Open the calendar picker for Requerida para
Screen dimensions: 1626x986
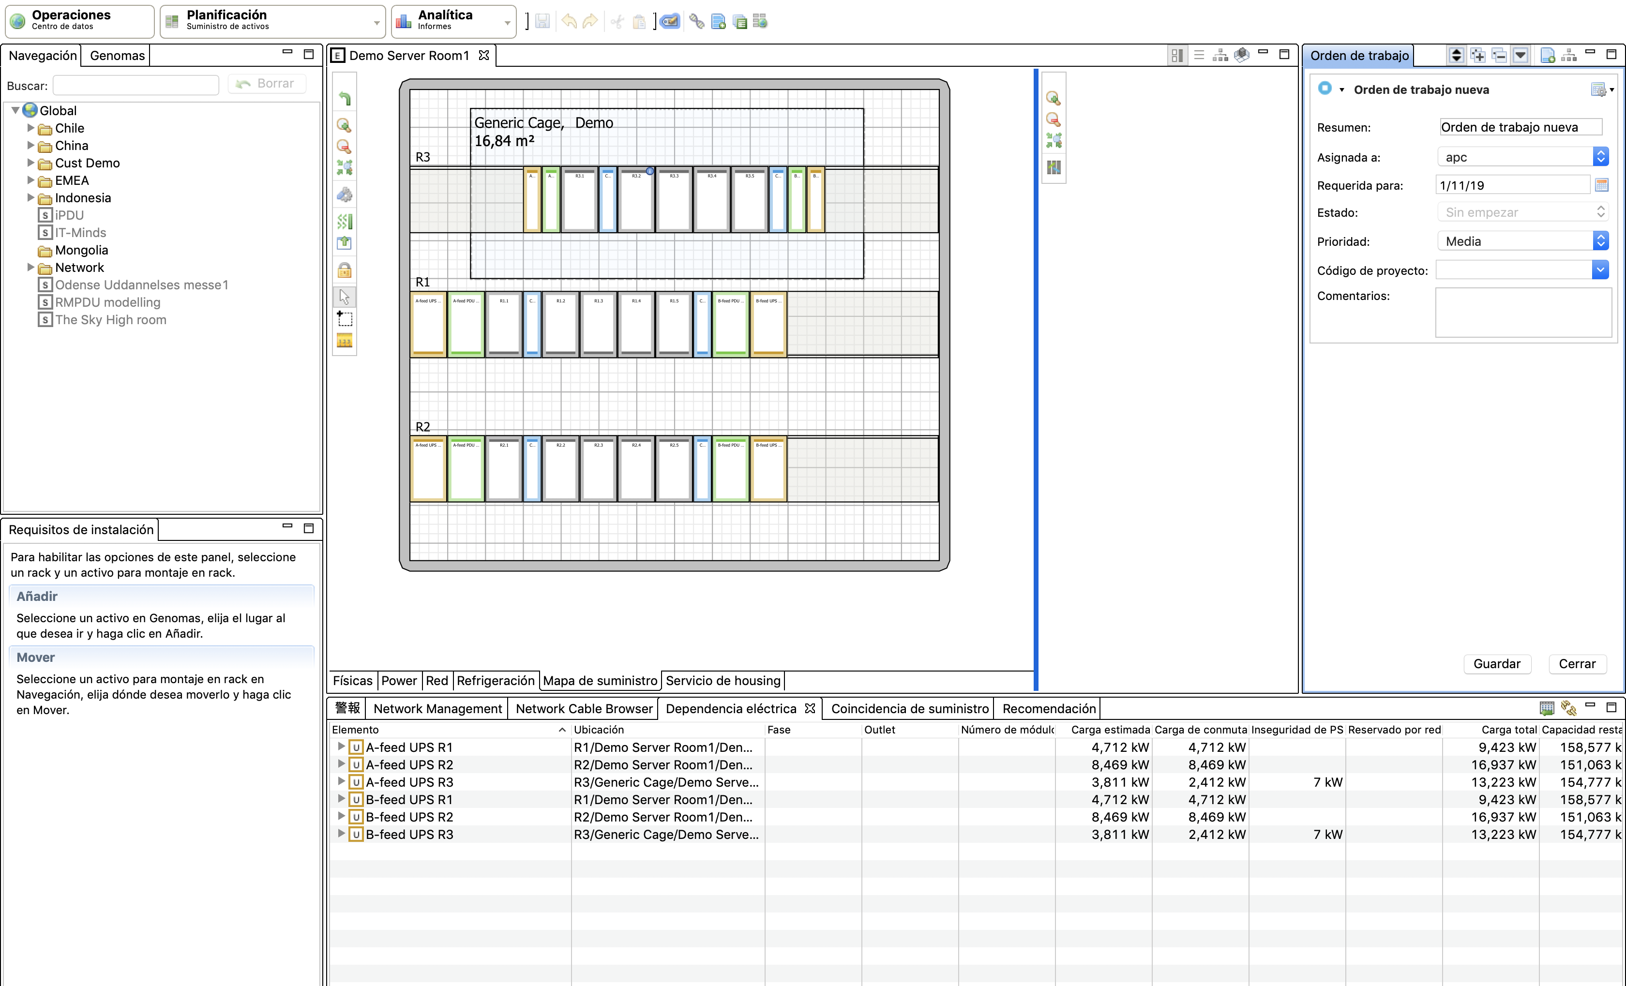1601,185
